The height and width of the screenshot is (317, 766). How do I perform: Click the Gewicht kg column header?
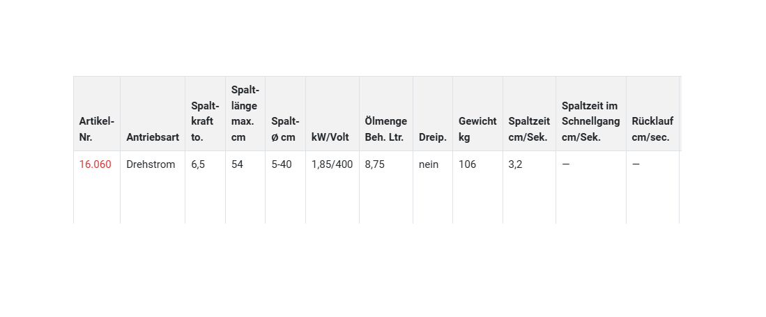(477, 130)
